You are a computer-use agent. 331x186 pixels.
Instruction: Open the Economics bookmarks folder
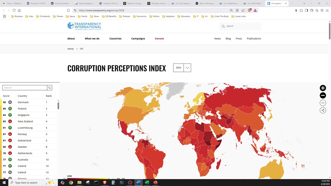(140, 16)
